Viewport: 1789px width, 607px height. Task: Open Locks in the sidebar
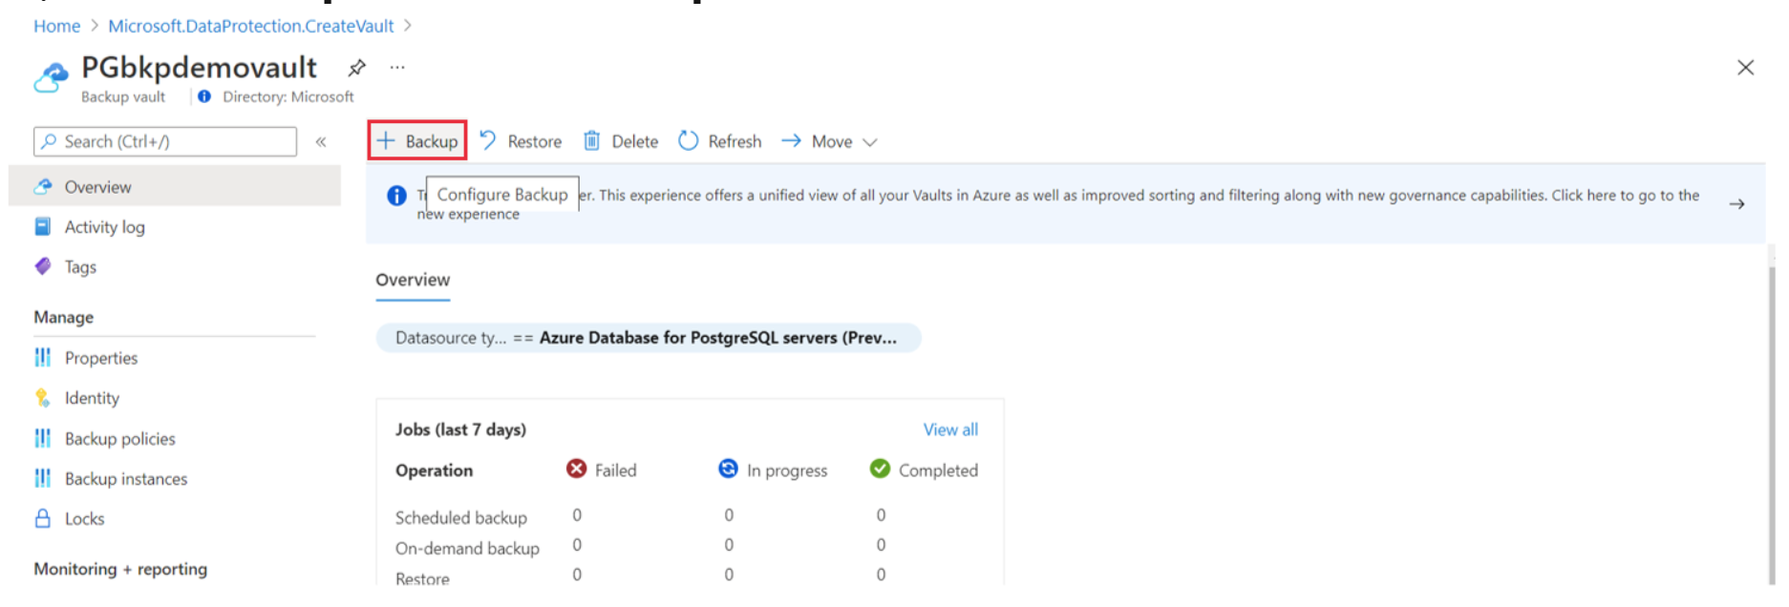point(84,519)
